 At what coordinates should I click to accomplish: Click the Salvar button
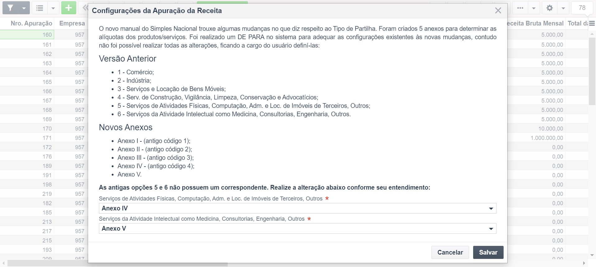click(488, 252)
